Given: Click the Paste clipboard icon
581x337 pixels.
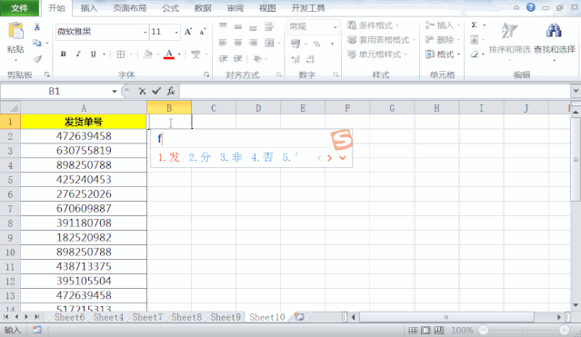Looking at the screenshot, I should click(15, 31).
